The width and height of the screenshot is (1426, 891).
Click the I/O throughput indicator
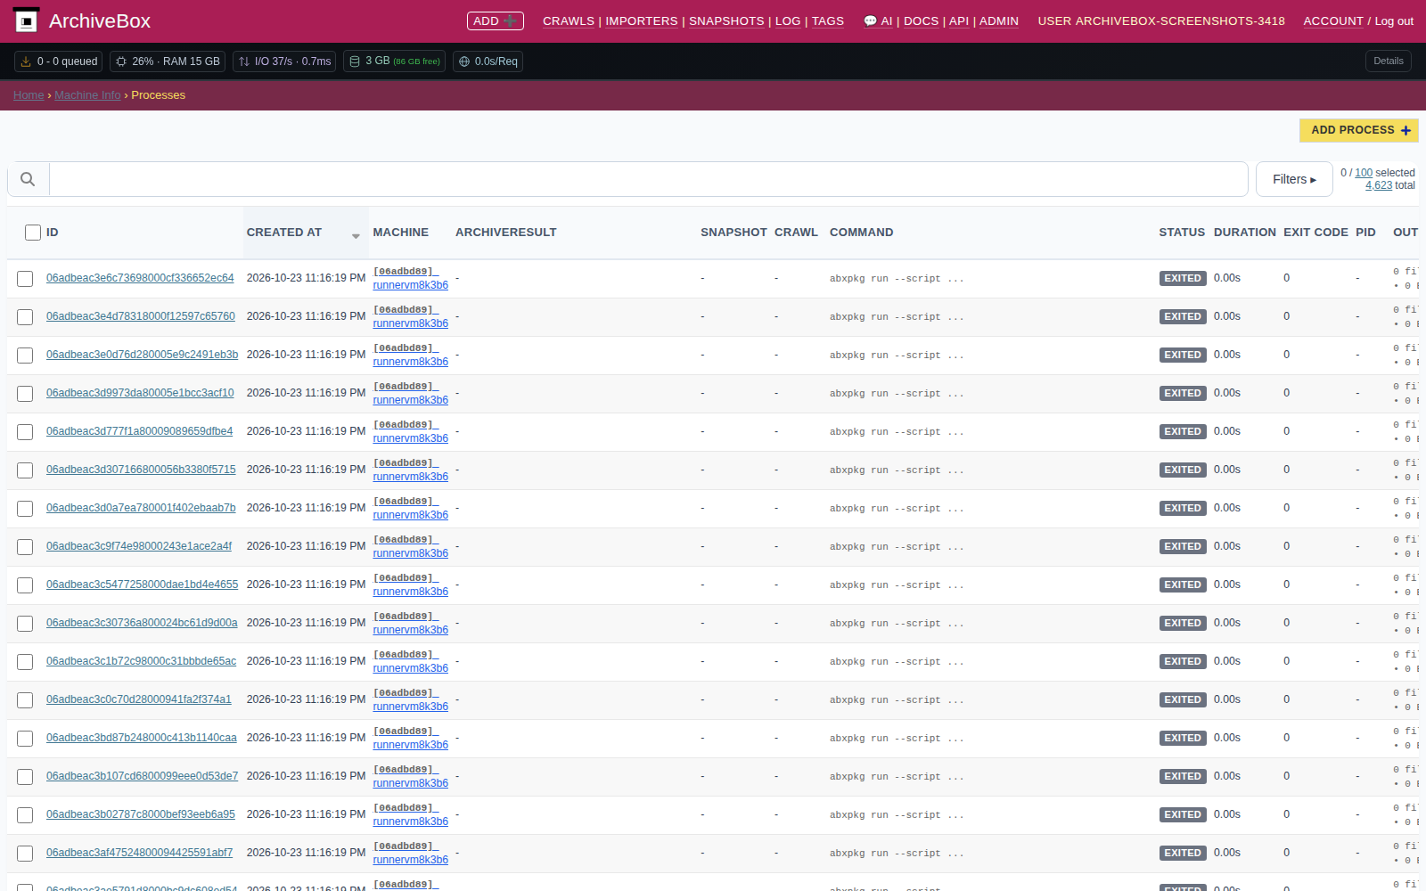[x=284, y=61]
